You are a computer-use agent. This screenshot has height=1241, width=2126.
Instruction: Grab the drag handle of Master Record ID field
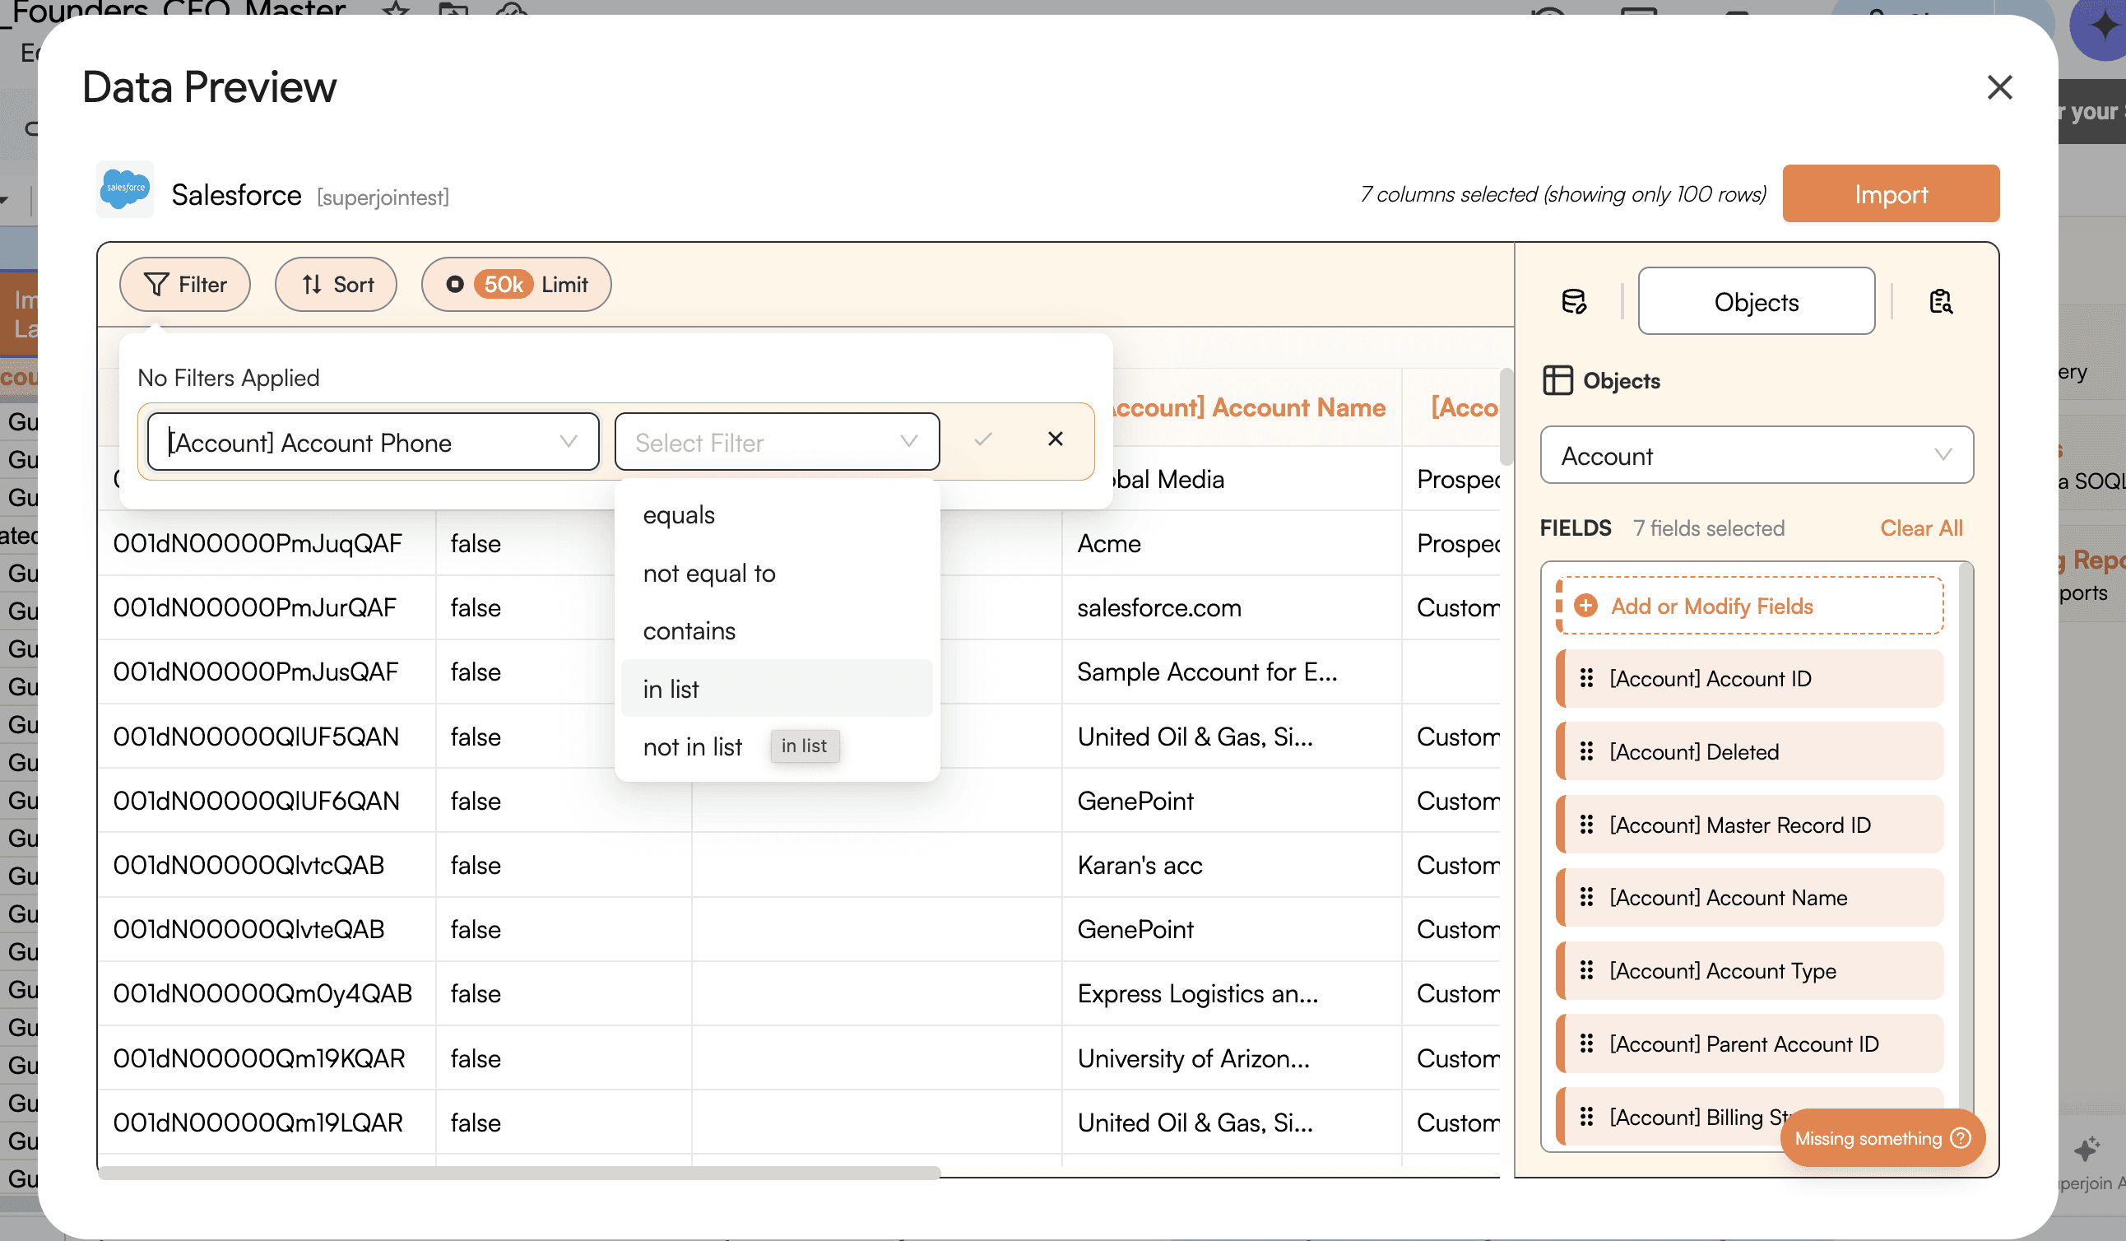(1586, 825)
